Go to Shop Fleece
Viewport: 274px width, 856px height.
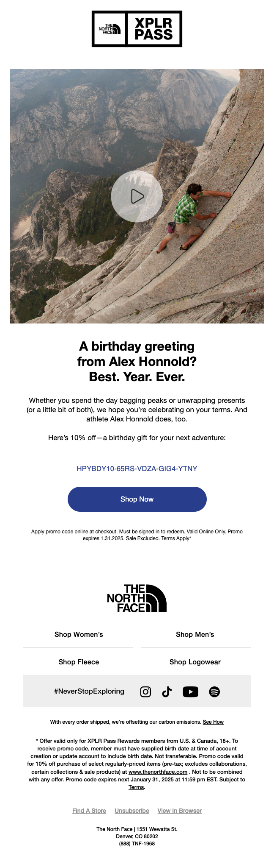point(79,662)
